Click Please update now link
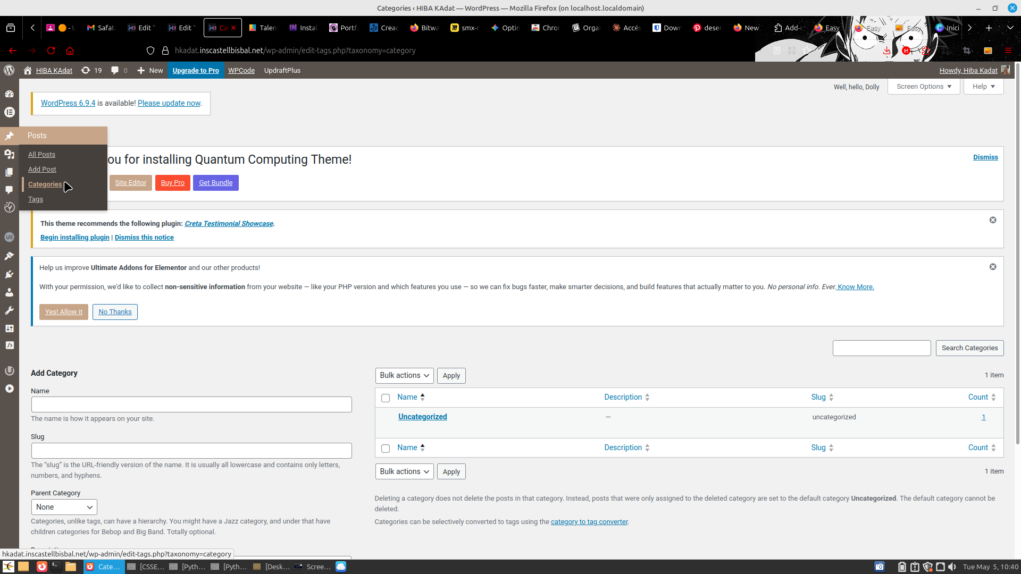 click(169, 103)
